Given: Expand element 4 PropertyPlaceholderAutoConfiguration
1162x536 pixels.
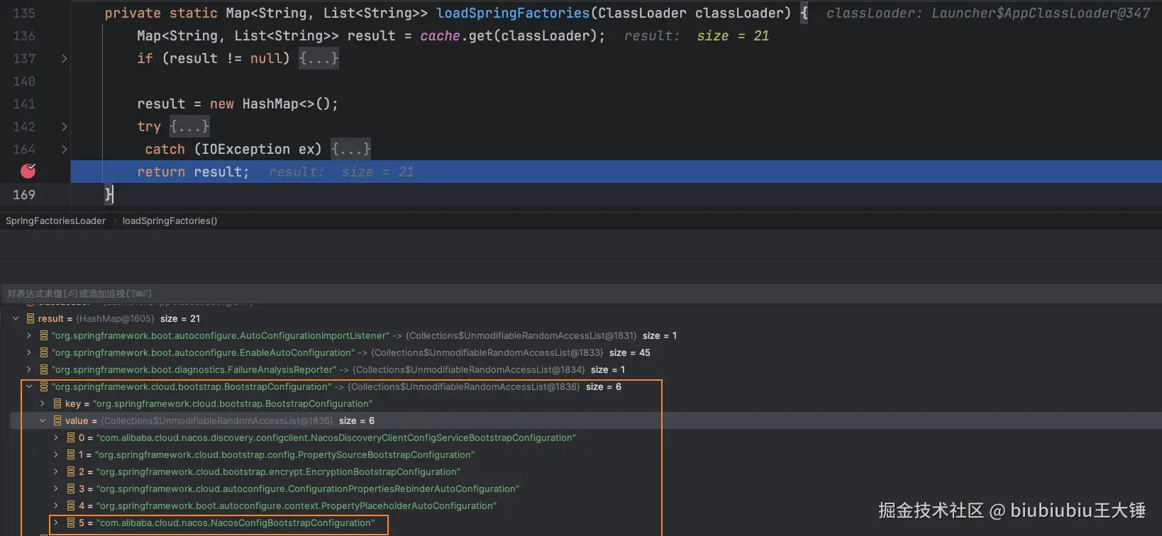Looking at the screenshot, I should pos(56,506).
